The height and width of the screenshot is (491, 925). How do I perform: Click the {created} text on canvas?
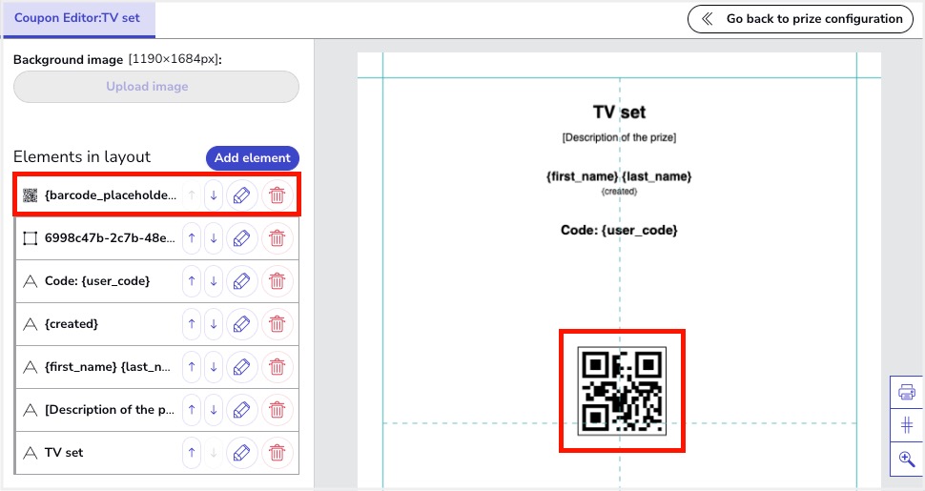tap(620, 192)
